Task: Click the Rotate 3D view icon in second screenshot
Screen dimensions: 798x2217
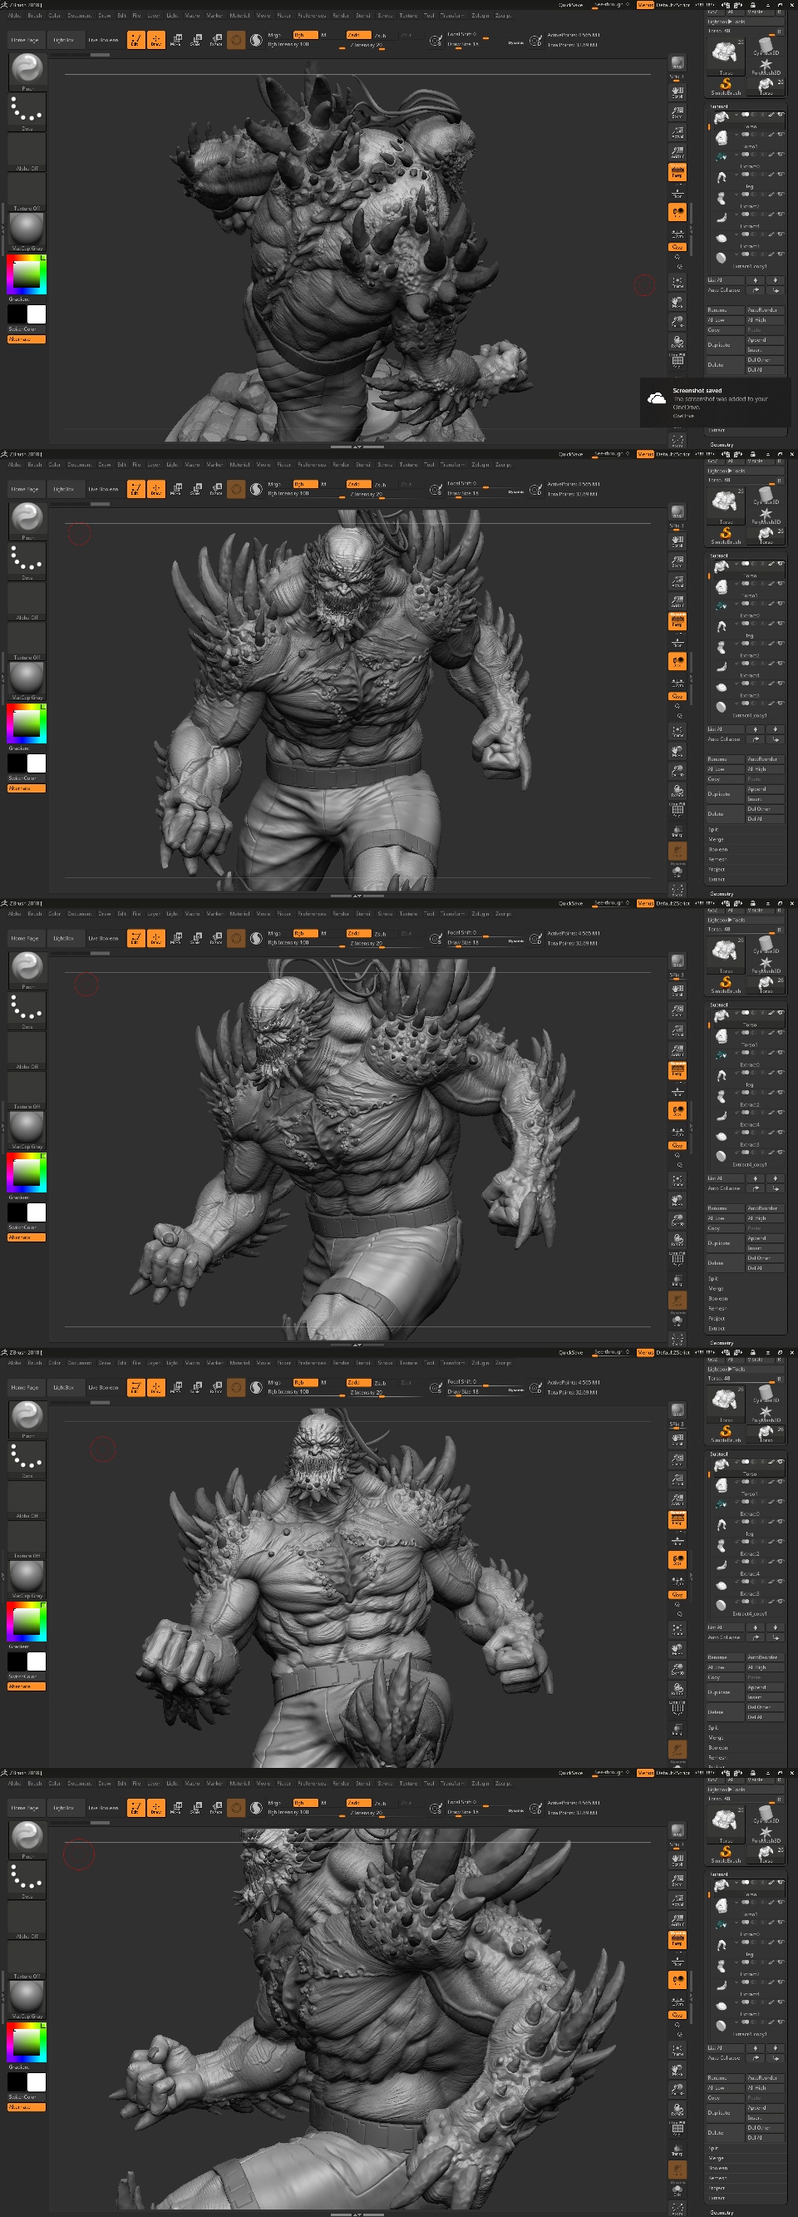Action: 677,791
